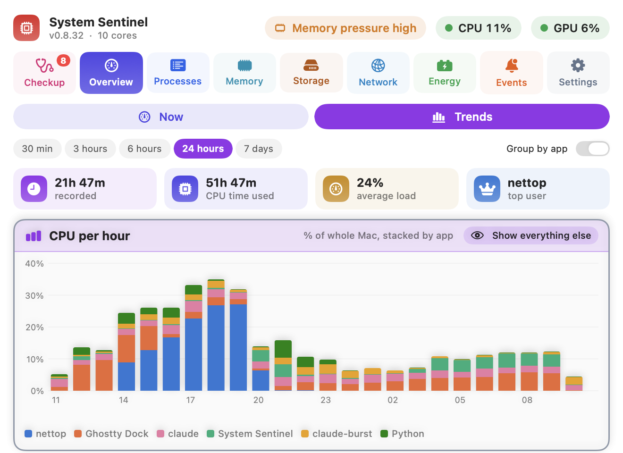
Task: Toggle the Group by app switch
Action: (593, 149)
